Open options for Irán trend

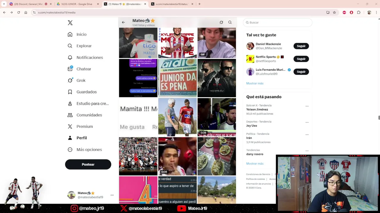pos(307,134)
